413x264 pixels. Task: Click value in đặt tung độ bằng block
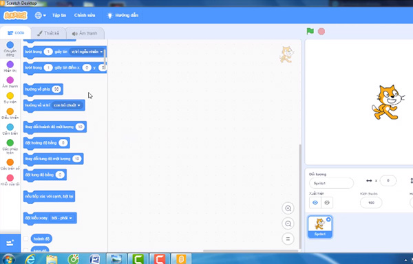tap(60, 175)
